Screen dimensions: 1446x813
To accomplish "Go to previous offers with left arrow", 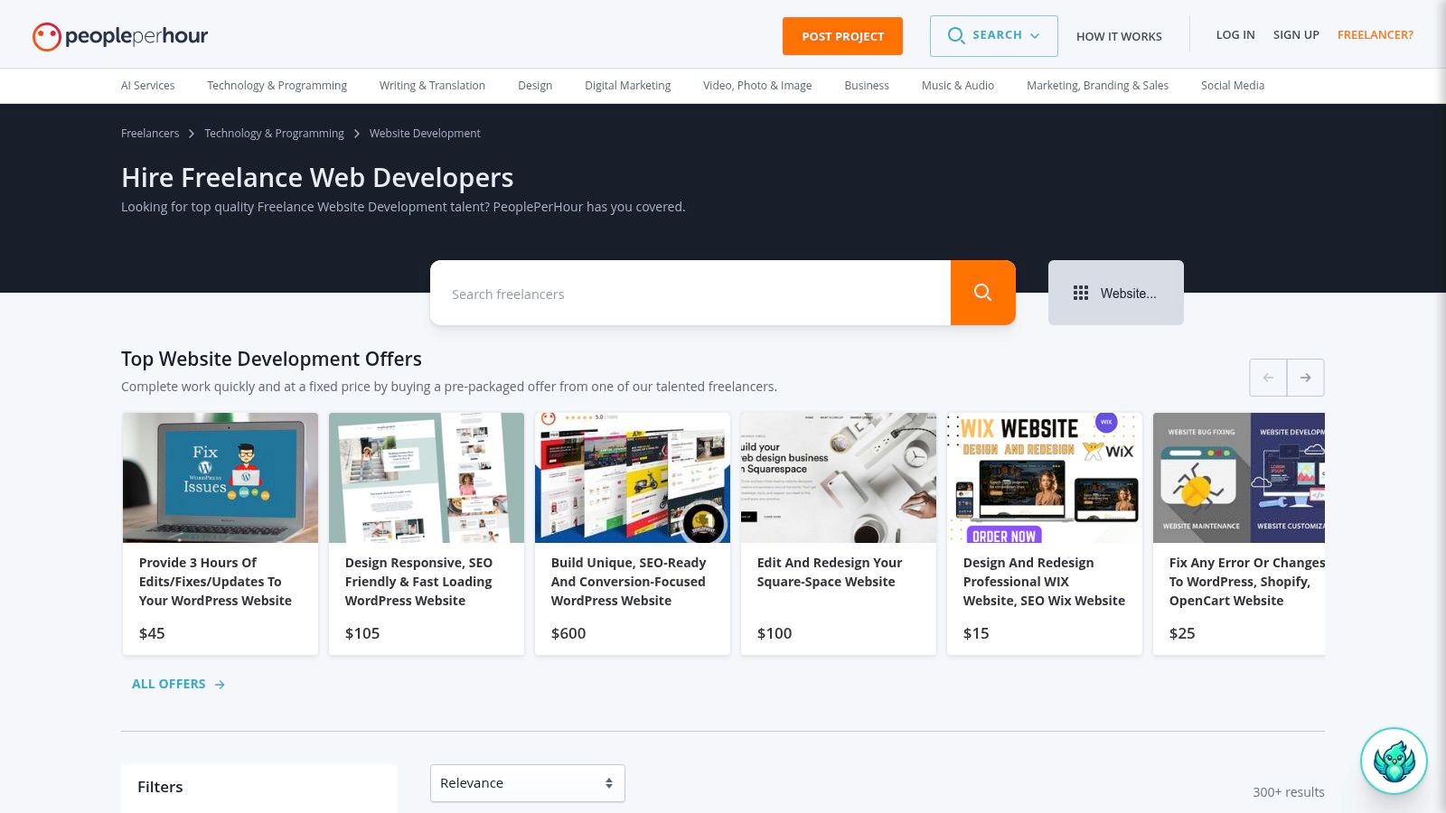I will pyautogui.click(x=1268, y=378).
